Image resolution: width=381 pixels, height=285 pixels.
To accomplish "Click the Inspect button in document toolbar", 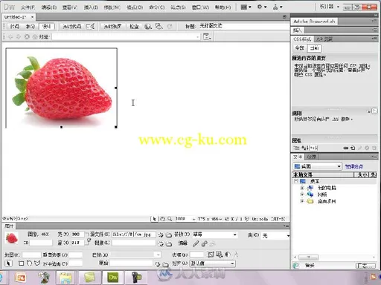I will [134, 26].
